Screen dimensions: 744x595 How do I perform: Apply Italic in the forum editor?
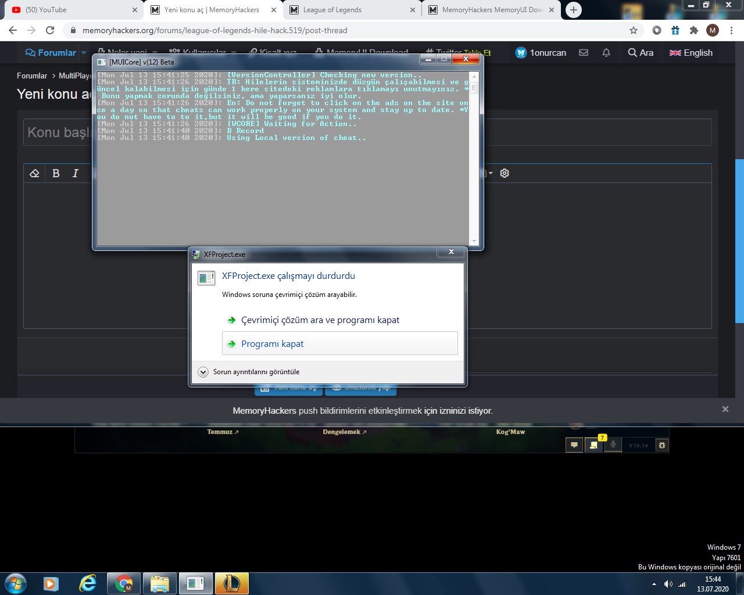(76, 173)
